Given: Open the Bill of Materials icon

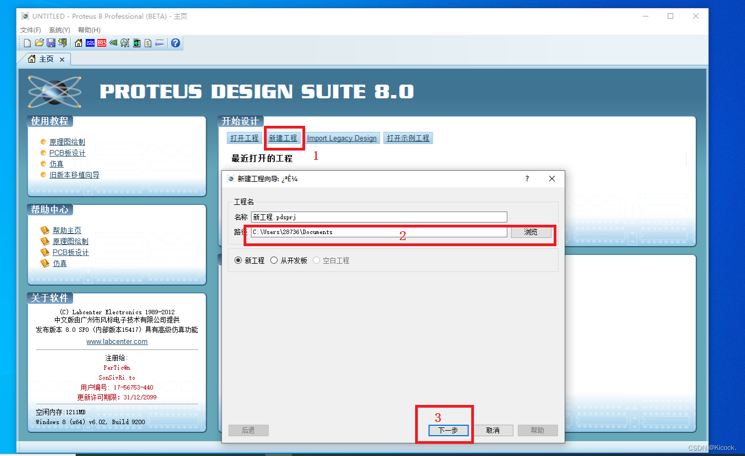Looking at the screenshot, I should point(147,43).
